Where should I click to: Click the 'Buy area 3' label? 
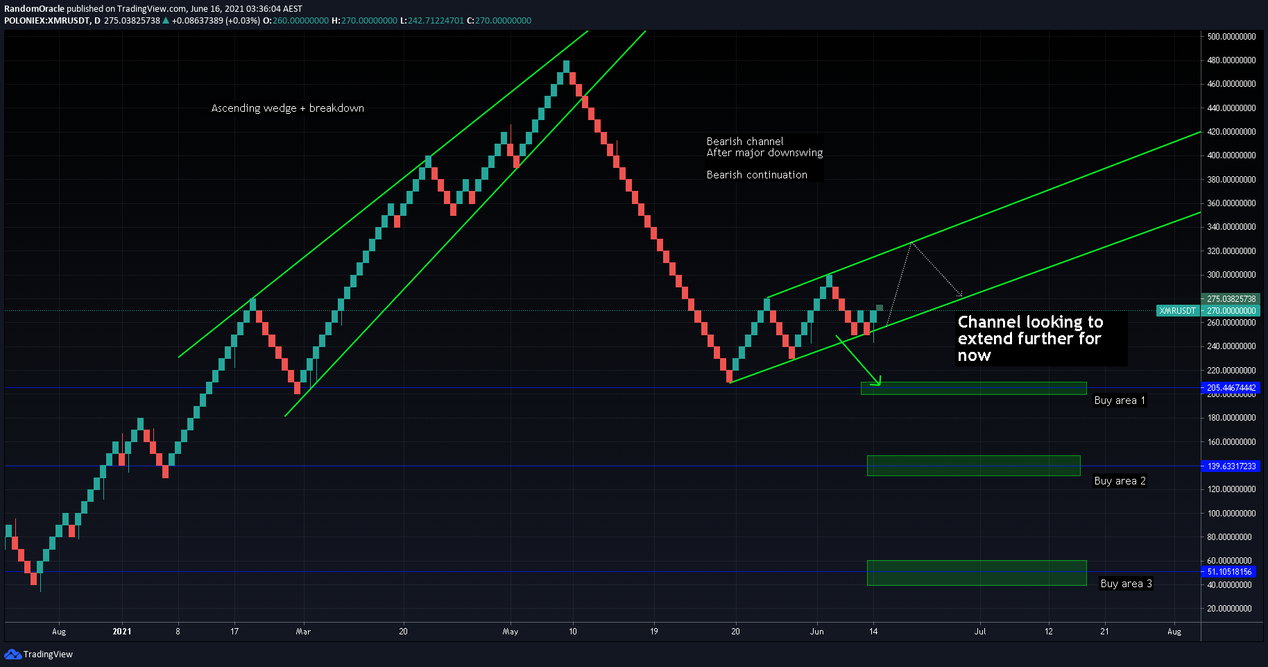1126,584
